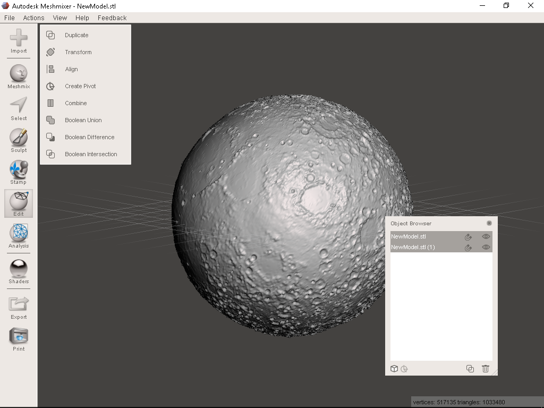Hide NewModel.stl using its eye icon
Viewport: 544px width, 408px height.
click(x=486, y=236)
